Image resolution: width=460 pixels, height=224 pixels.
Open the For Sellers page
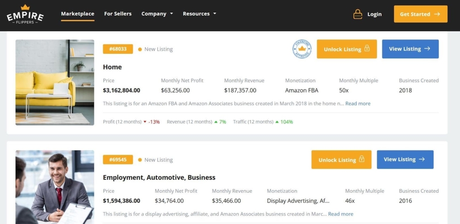(118, 14)
